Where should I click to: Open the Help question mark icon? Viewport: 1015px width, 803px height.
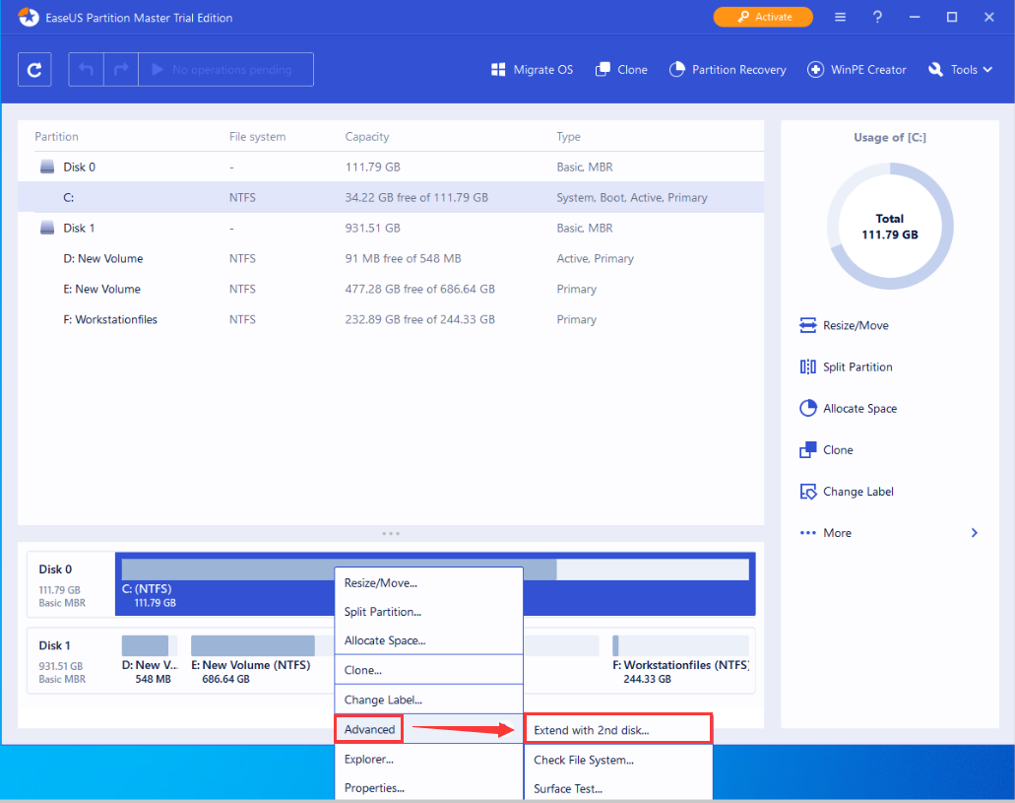pyautogui.click(x=877, y=18)
